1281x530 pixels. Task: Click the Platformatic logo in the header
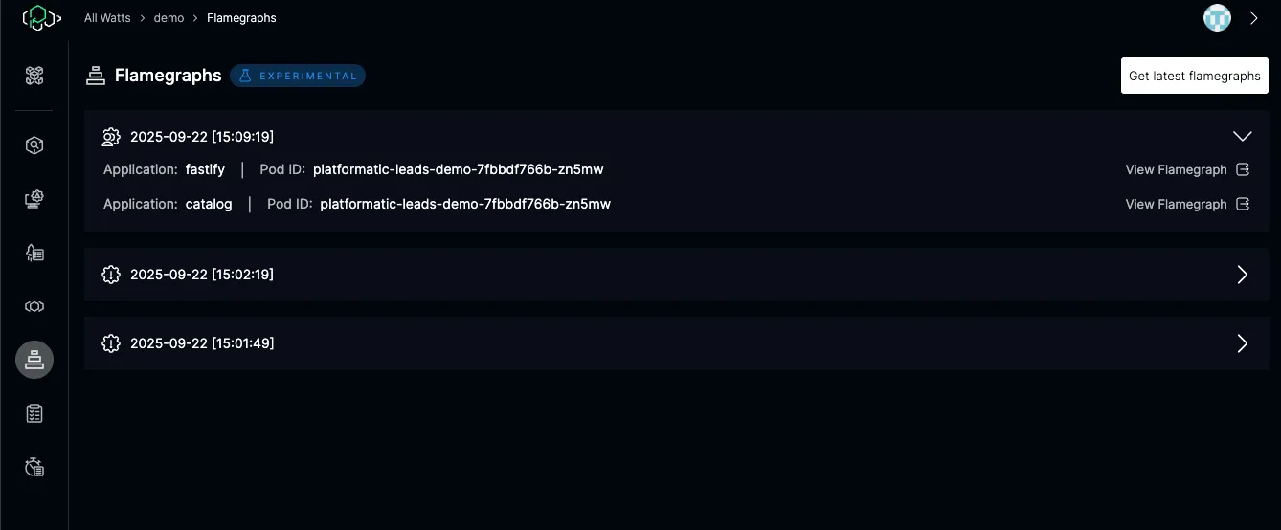tap(41, 18)
